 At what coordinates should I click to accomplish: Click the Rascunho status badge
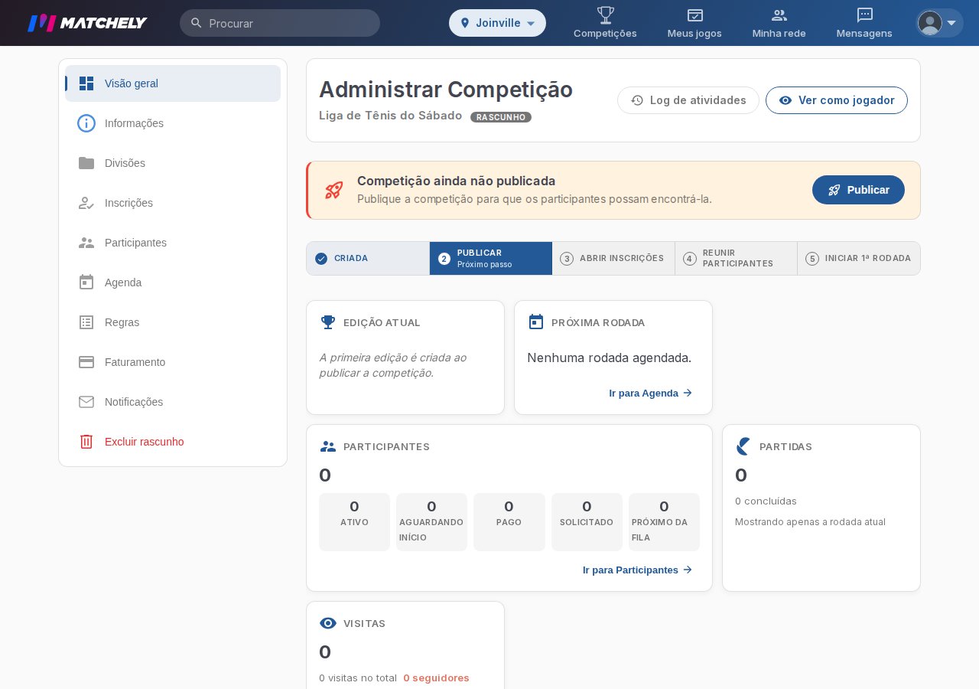click(501, 117)
